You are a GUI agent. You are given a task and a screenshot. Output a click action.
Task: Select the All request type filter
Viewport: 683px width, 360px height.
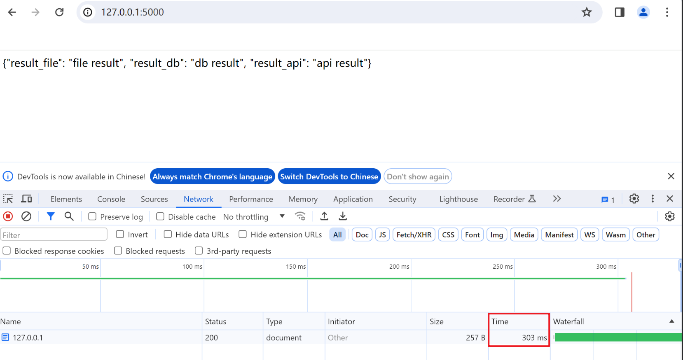point(338,235)
